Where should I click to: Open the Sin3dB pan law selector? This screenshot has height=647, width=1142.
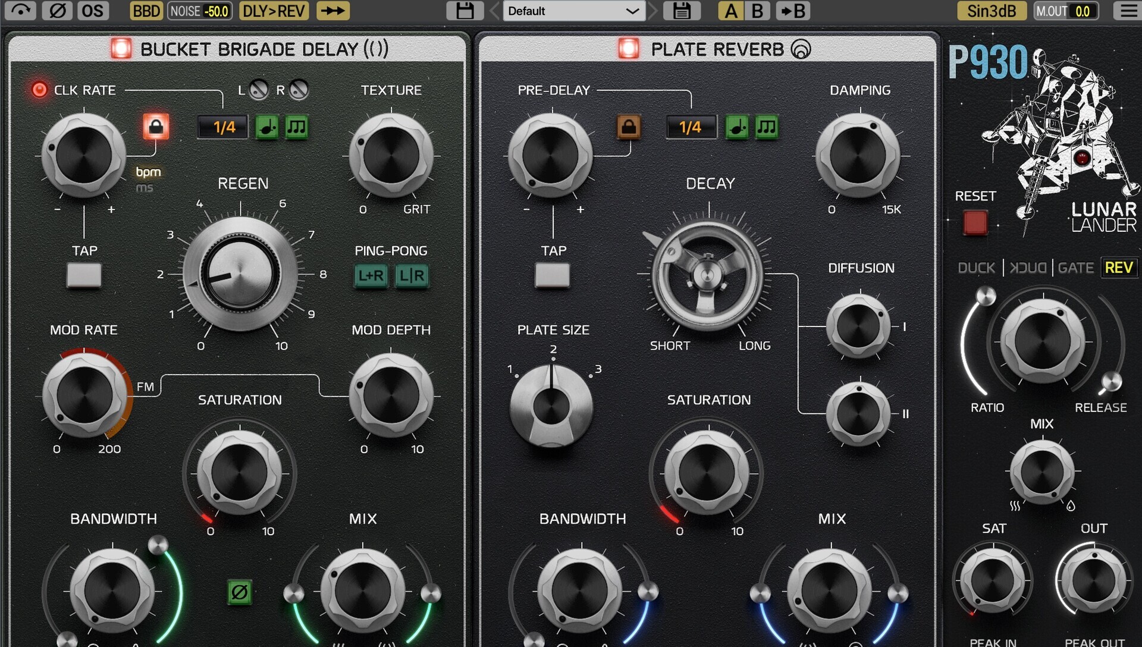992,11
